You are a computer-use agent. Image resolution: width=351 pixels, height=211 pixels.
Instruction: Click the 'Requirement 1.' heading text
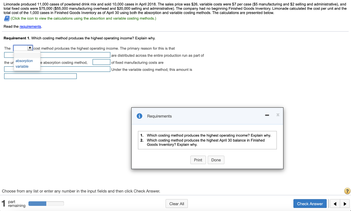[17, 38]
